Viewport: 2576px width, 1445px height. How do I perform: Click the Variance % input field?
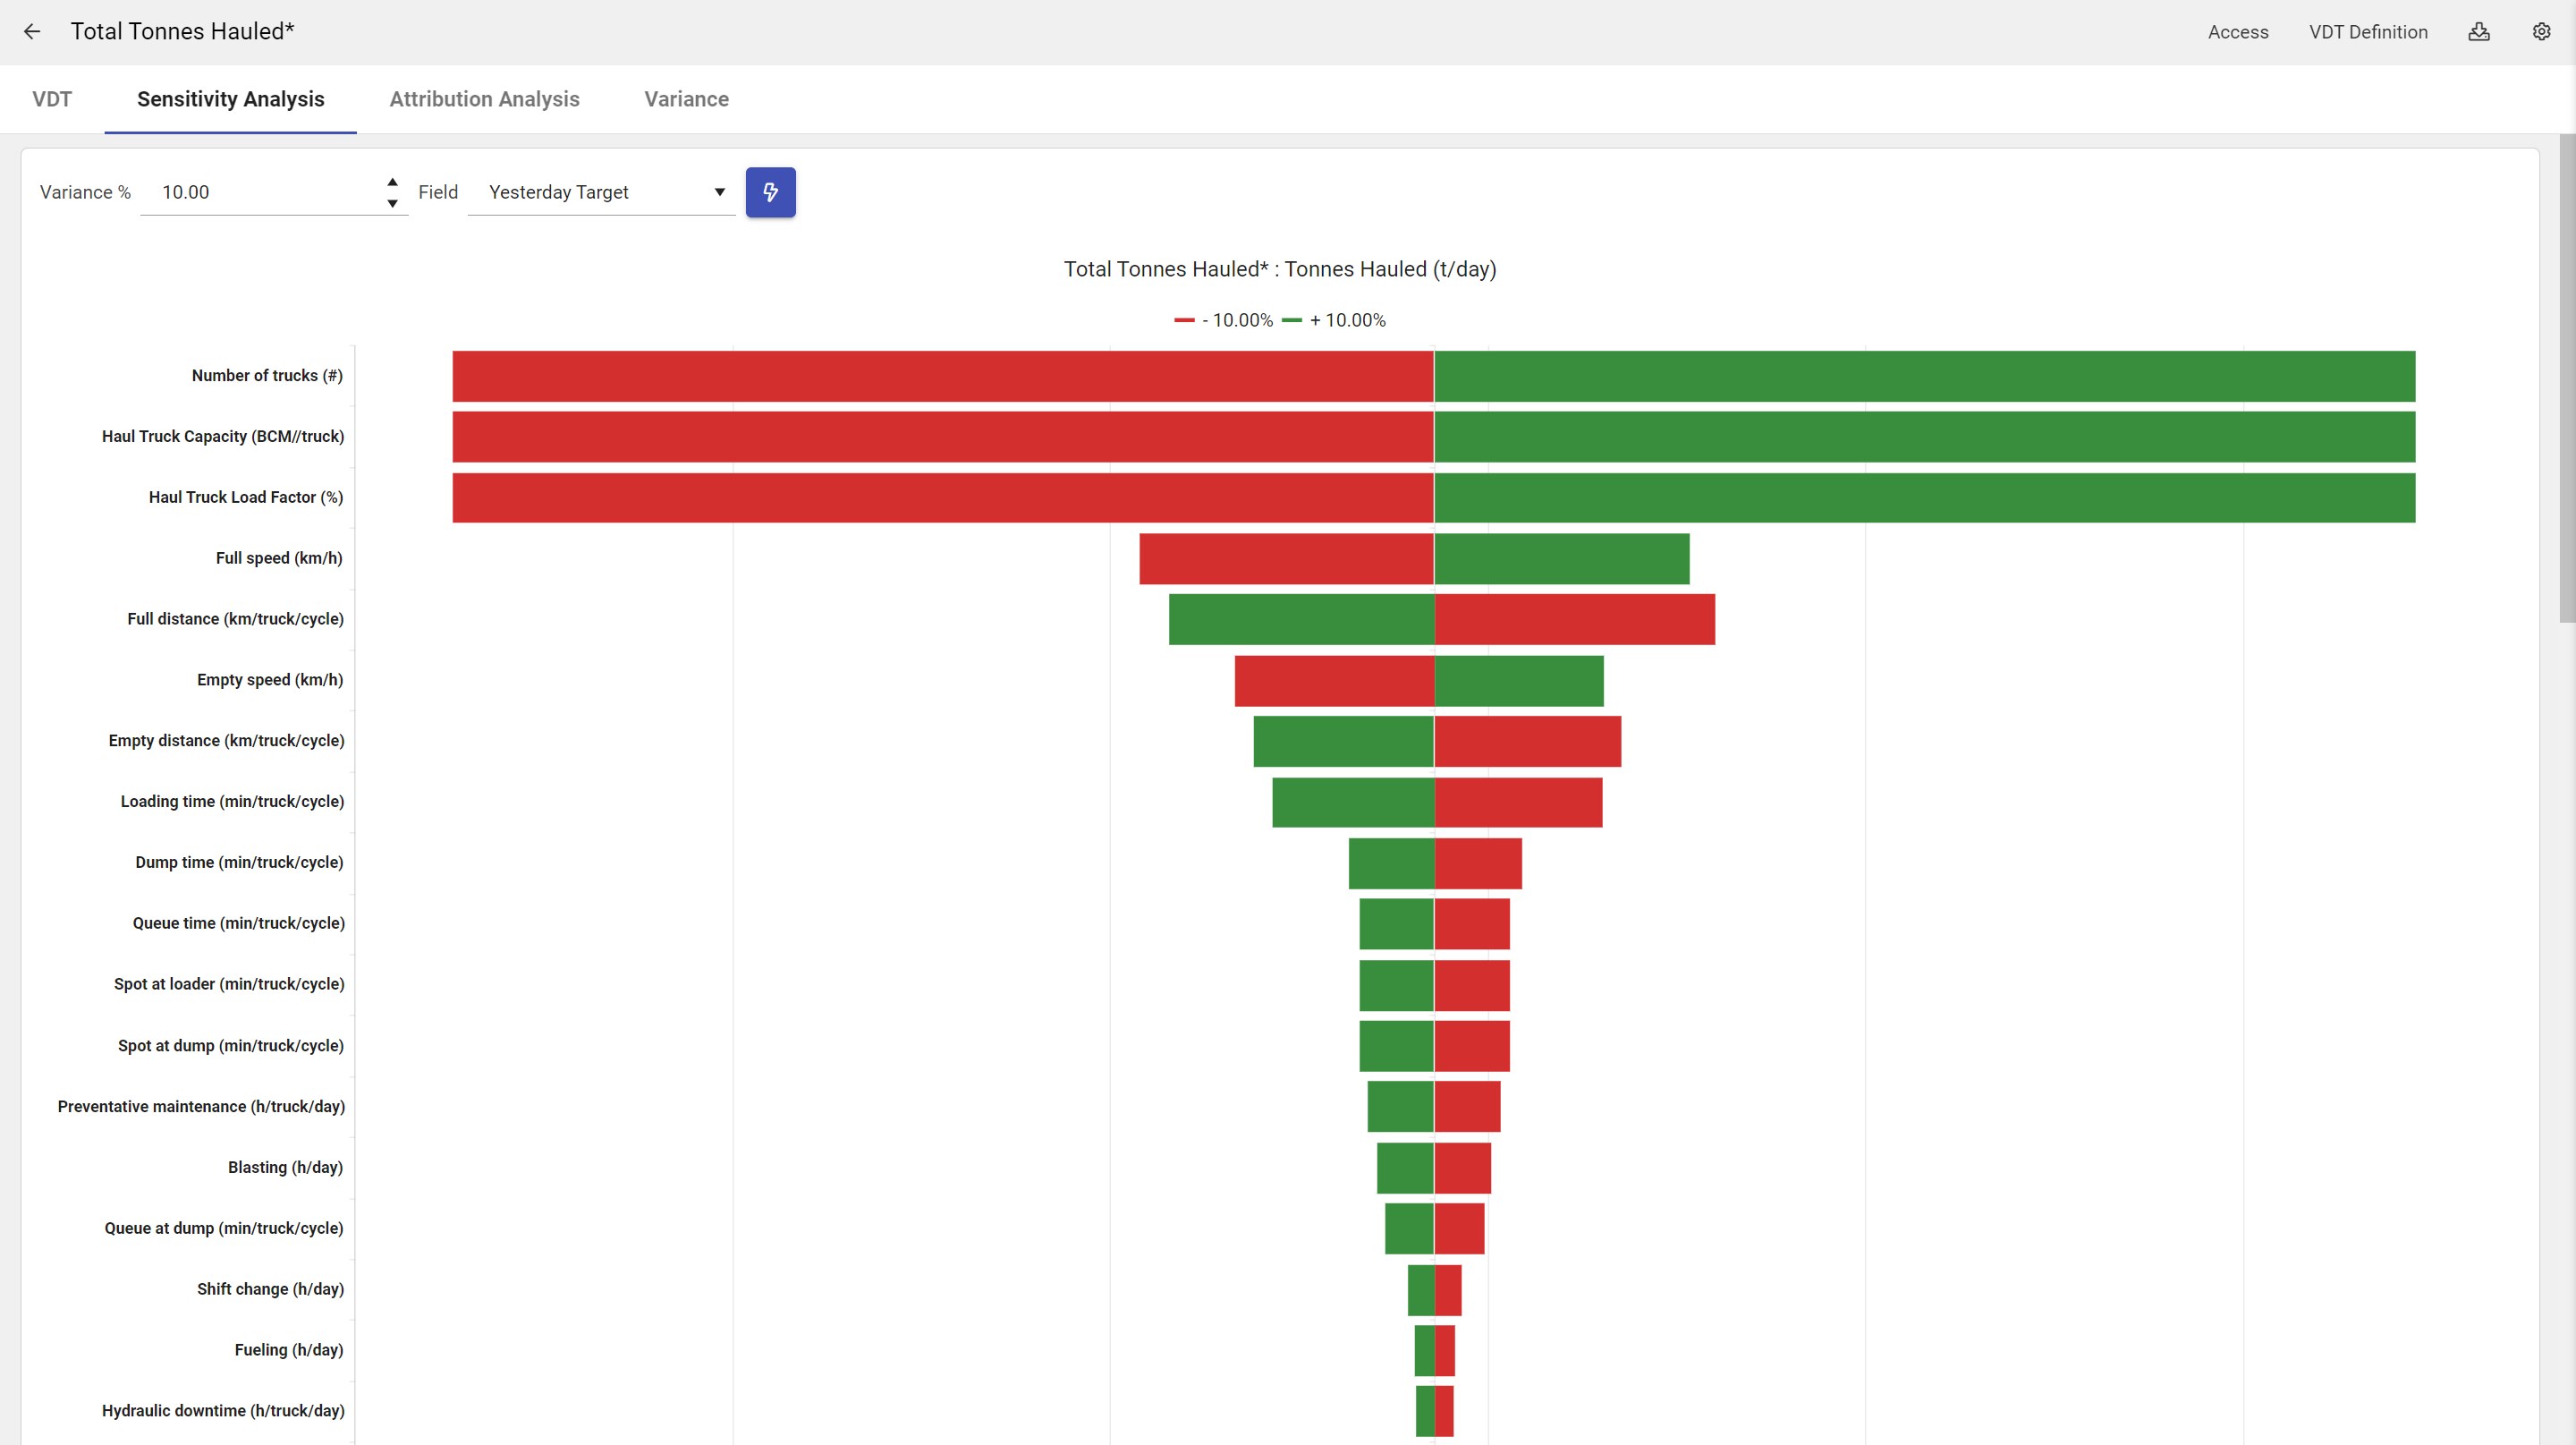pos(262,192)
